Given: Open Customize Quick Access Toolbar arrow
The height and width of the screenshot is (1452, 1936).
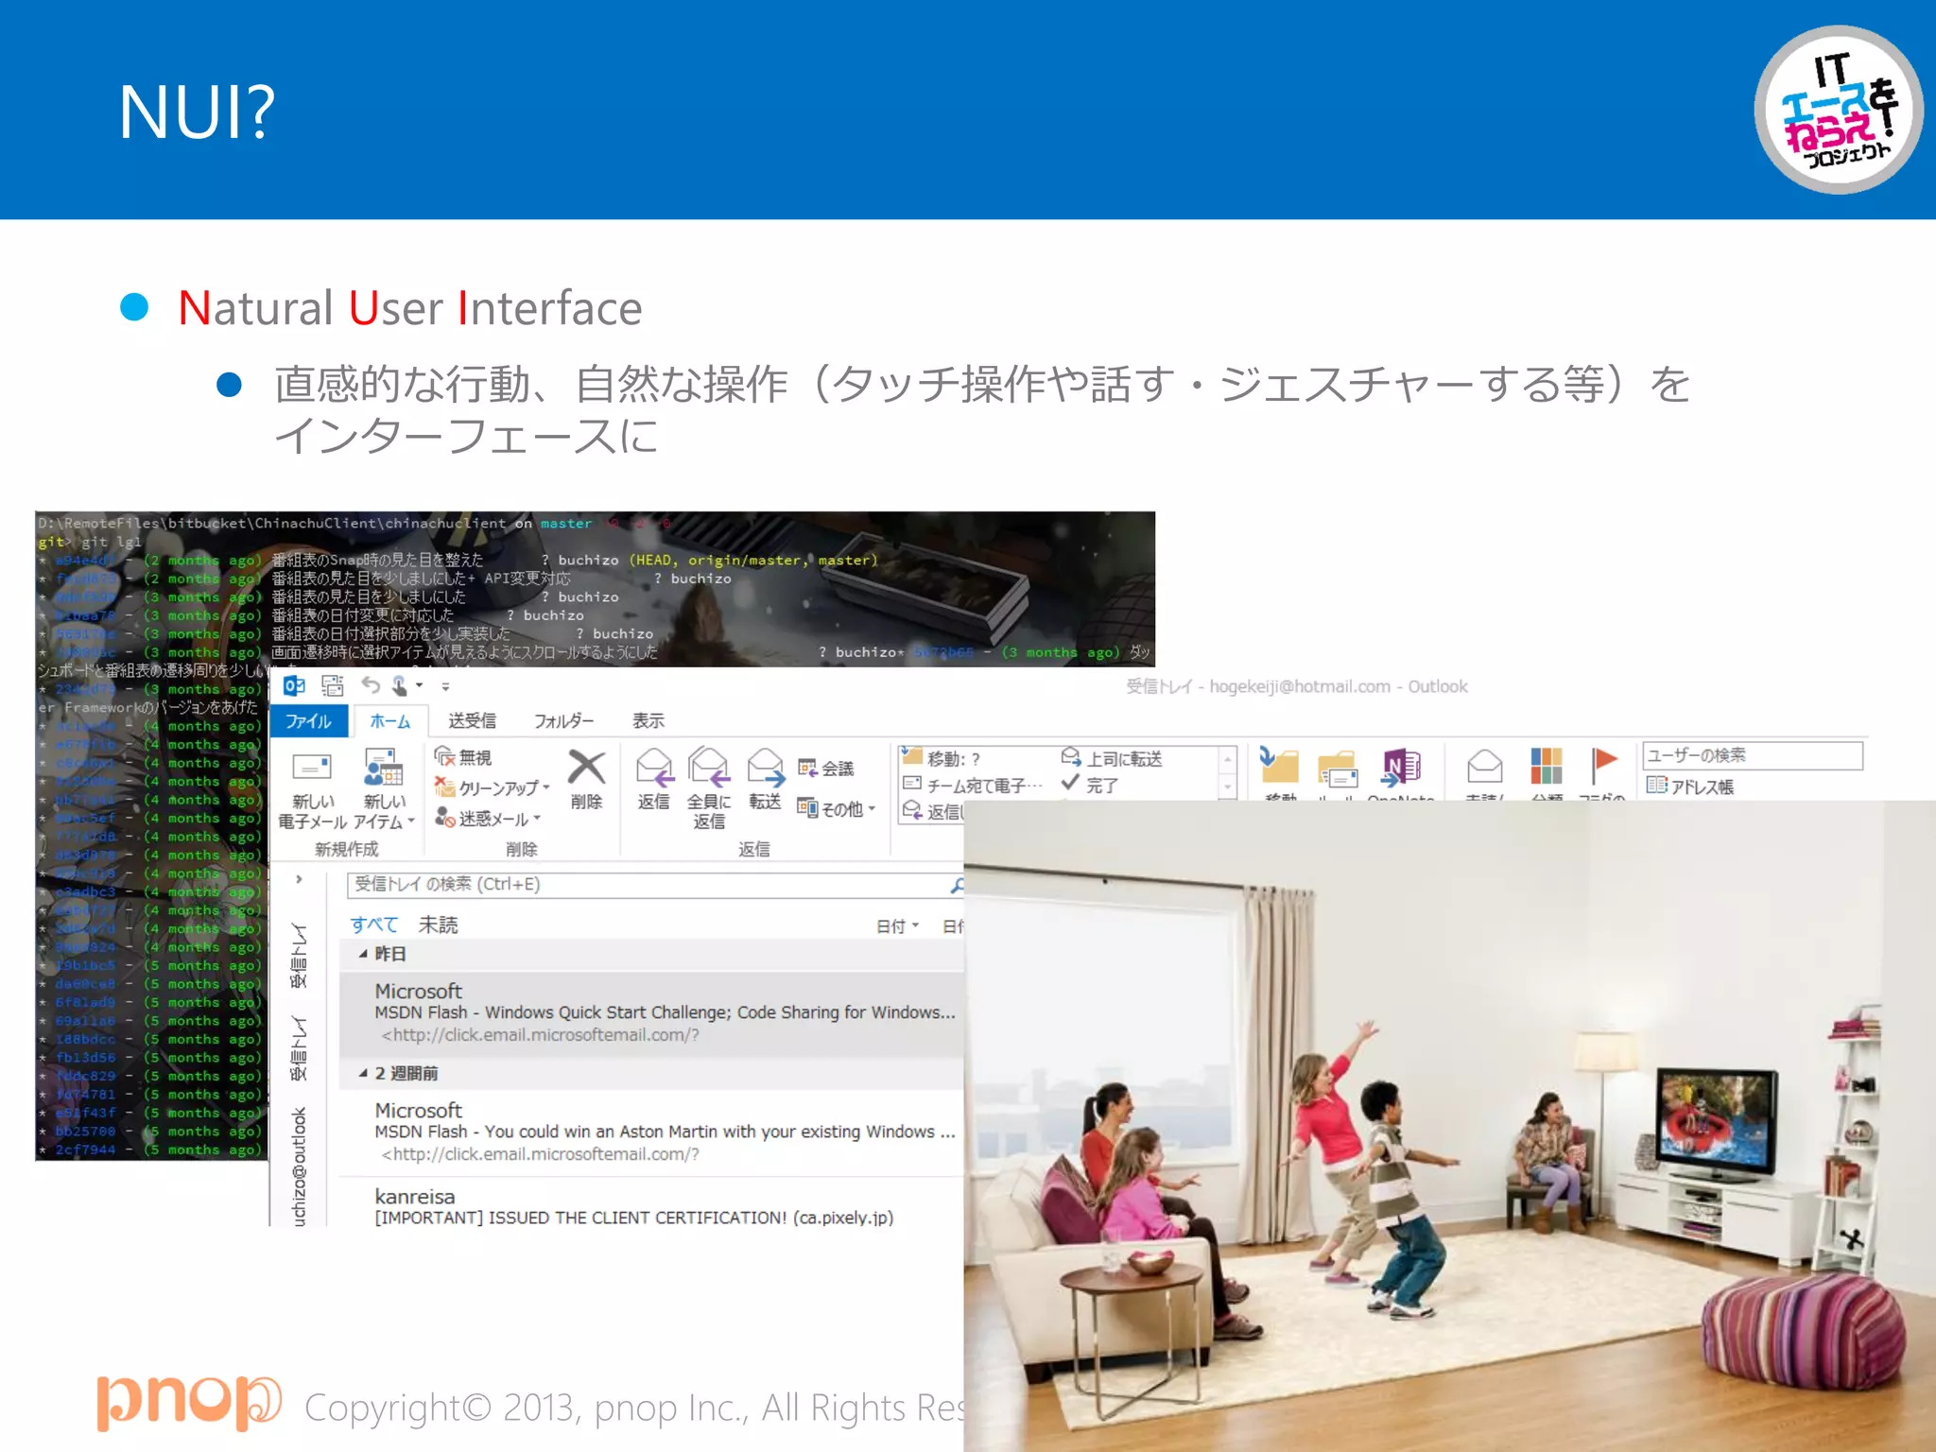Looking at the screenshot, I should click(446, 686).
